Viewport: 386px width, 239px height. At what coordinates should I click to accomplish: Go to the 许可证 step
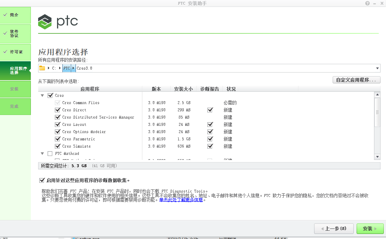(15, 52)
